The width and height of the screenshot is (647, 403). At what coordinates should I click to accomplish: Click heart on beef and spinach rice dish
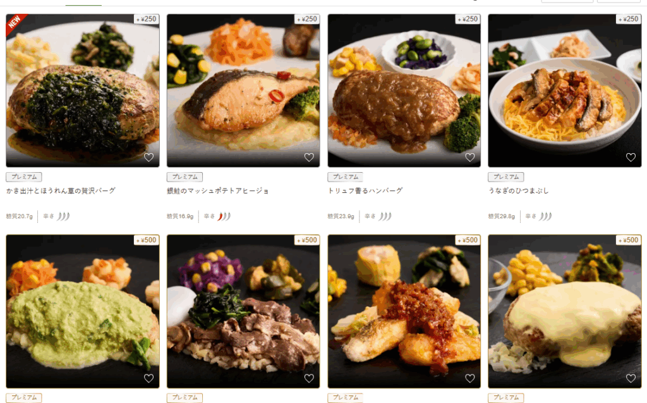(309, 378)
